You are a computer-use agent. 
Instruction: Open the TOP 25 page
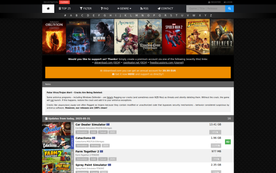[x=64, y=9]
